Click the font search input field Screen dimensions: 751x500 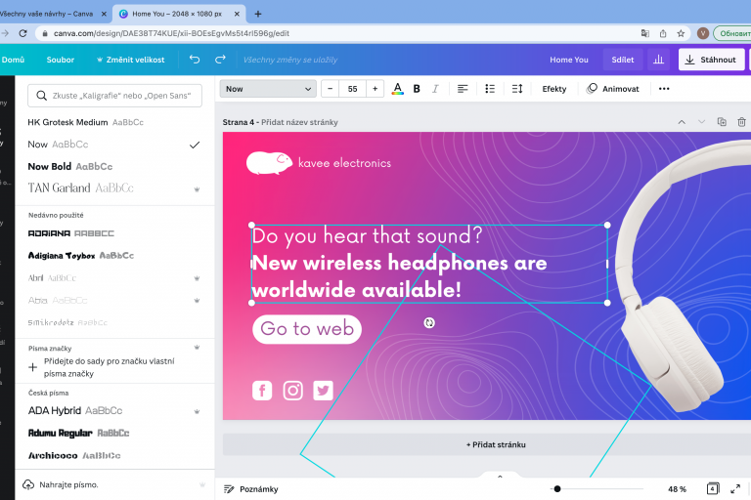point(114,96)
